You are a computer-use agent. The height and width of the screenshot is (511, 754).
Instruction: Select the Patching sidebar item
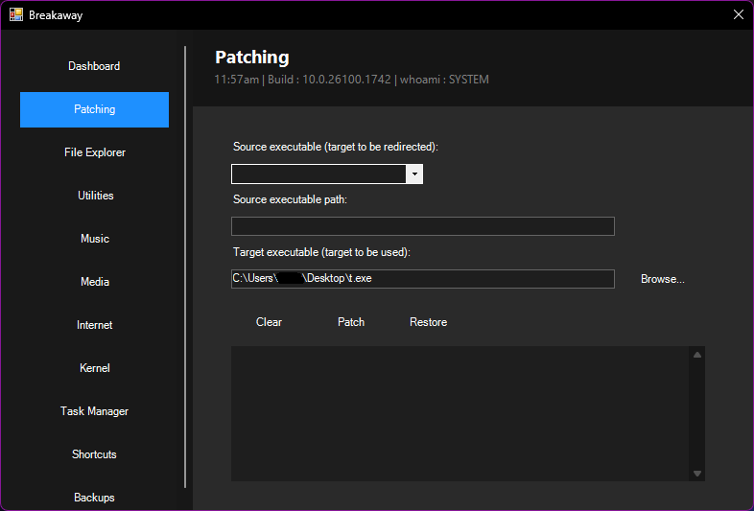pos(94,109)
